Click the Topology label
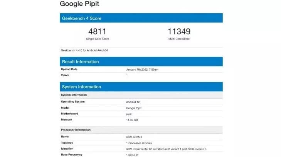The image size is (281, 157). coord(67,143)
